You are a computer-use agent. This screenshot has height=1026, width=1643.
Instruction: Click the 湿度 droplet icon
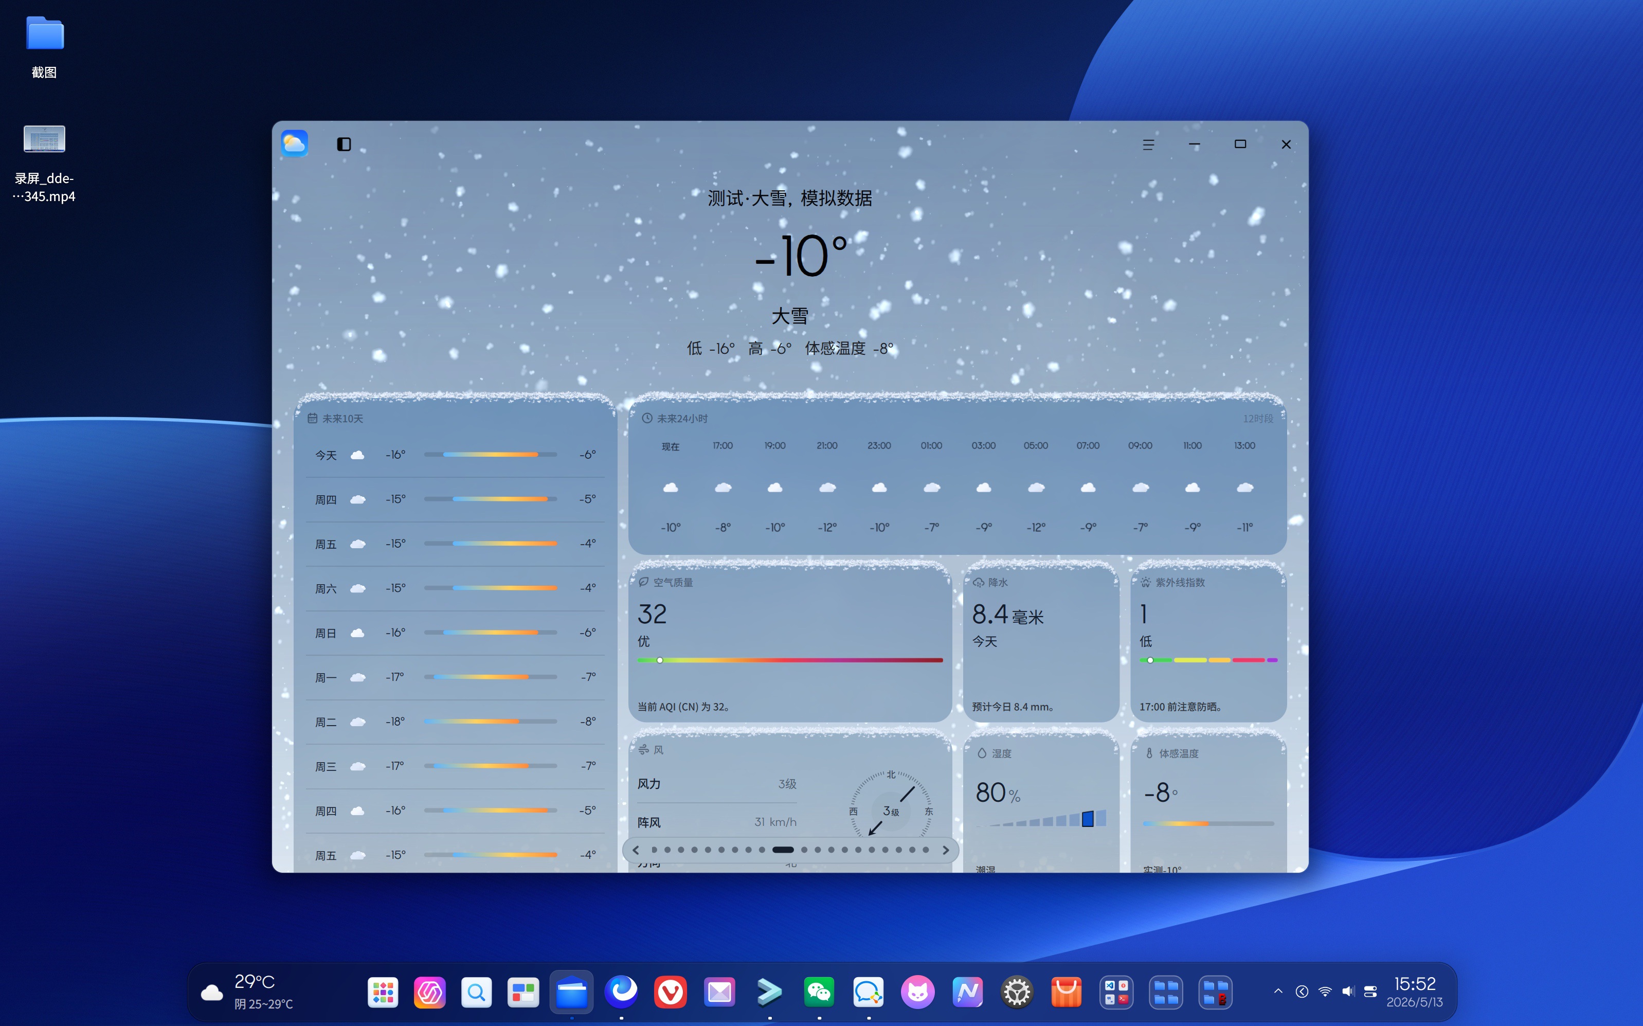[x=982, y=753]
